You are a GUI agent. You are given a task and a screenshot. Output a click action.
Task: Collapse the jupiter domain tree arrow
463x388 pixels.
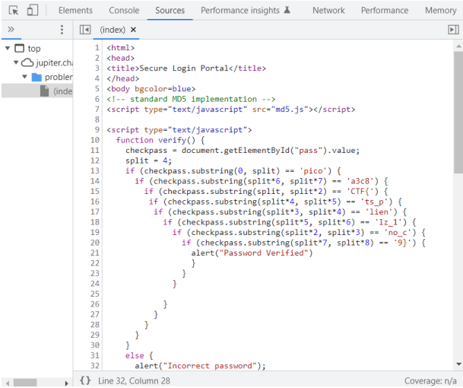pos(16,62)
